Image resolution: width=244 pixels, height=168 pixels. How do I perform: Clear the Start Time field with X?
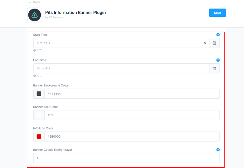[205, 43]
